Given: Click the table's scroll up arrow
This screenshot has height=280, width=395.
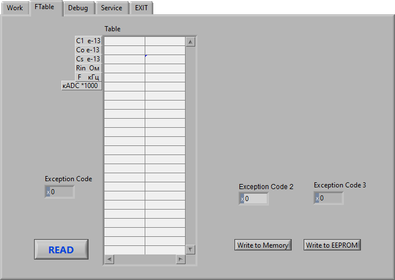Looking at the screenshot, I should pyautogui.click(x=191, y=41).
